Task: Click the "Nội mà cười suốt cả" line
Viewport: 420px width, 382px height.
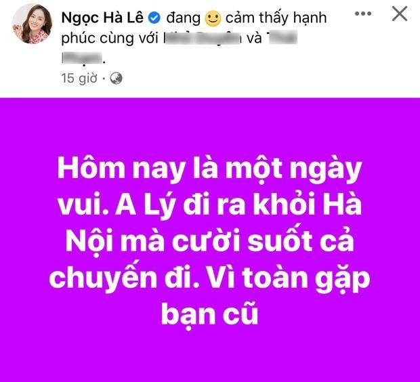Action: pyautogui.click(x=210, y=240)
